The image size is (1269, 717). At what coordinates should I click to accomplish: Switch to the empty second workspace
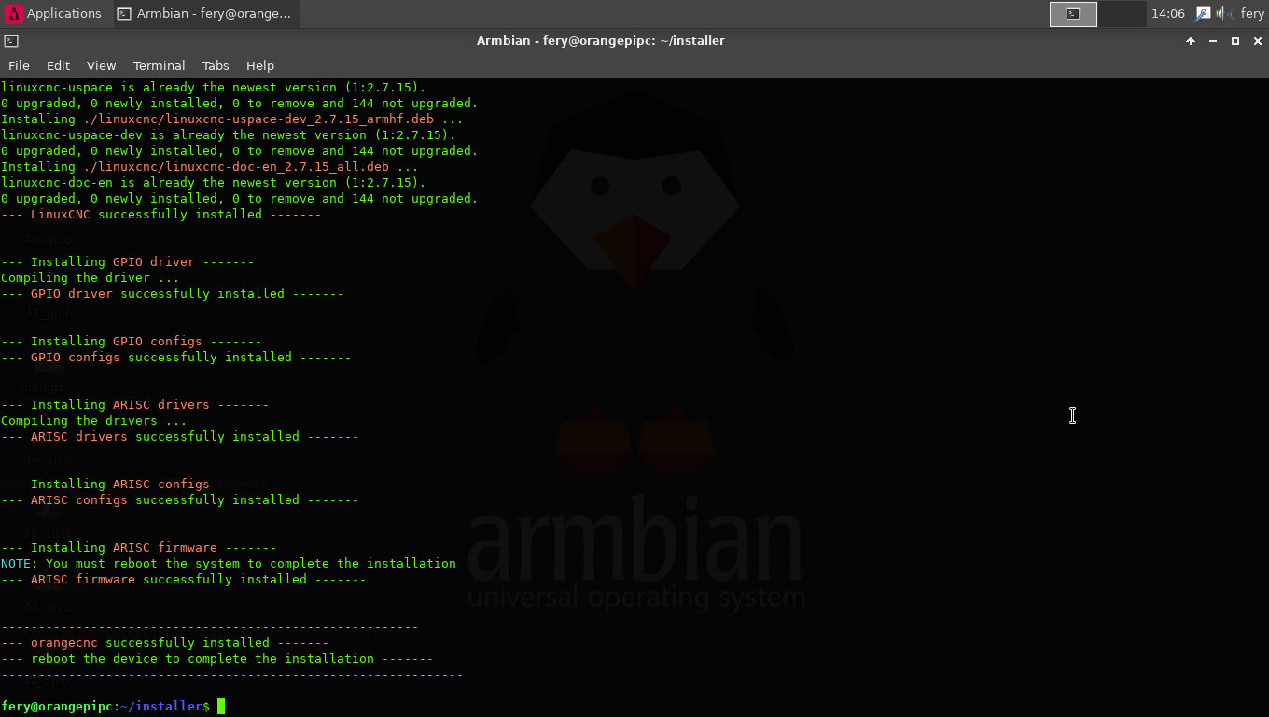(x=1122, y=13)
